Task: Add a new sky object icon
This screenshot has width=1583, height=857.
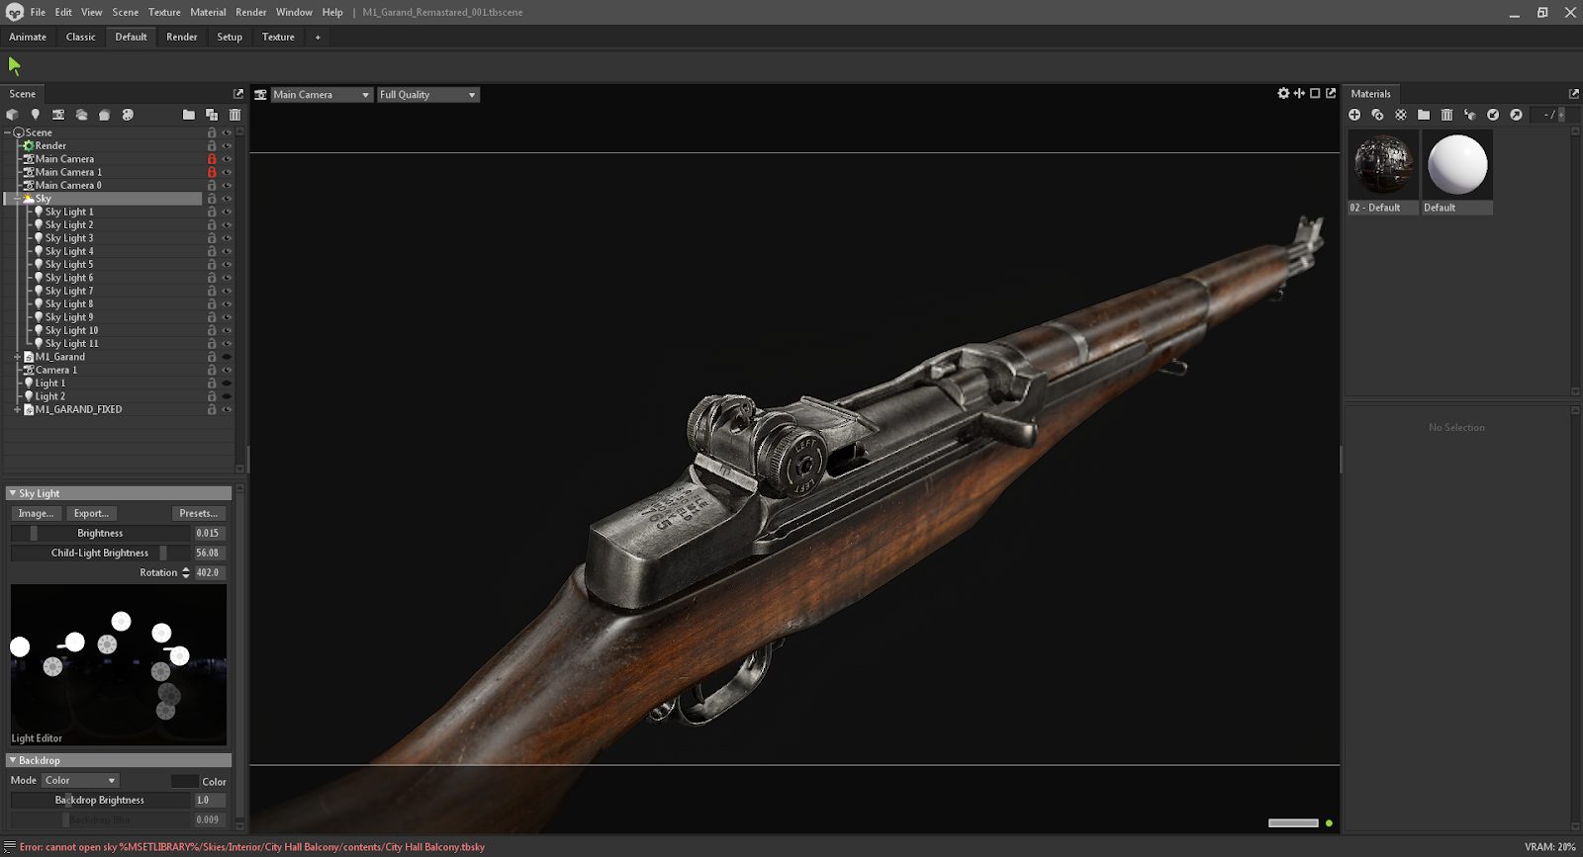Action: pyautogui.click(x=81, y=115)
